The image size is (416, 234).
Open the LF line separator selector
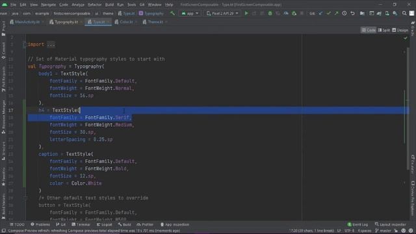(339, 231)
